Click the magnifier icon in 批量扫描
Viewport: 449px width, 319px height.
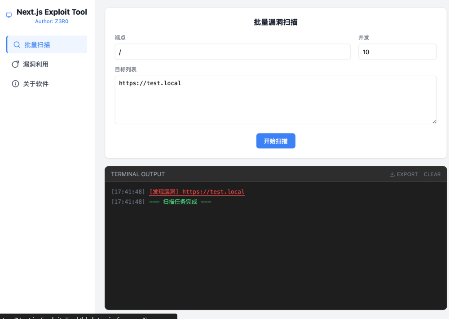point(17,45)
